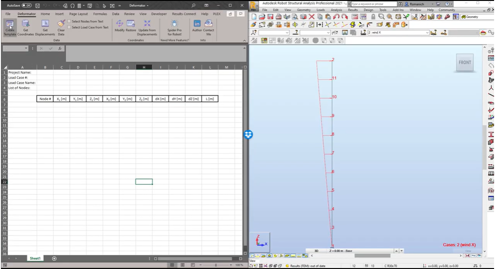Click Robot's Print icon
495x269 pixels.
278,17
